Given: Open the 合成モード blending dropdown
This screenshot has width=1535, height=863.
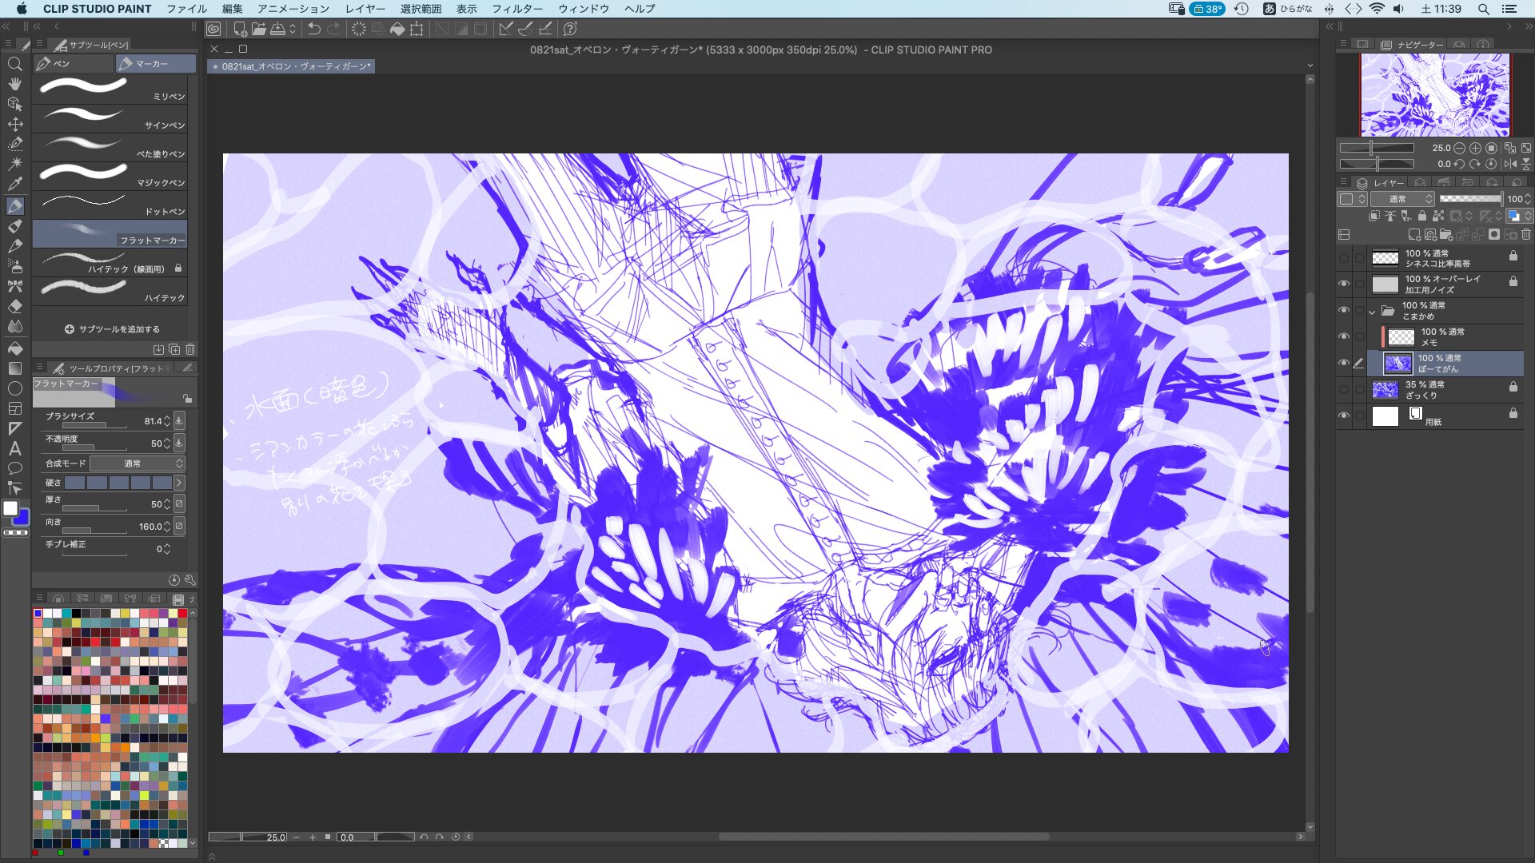Looking at the screenshot, I should (x=138, y=463).
